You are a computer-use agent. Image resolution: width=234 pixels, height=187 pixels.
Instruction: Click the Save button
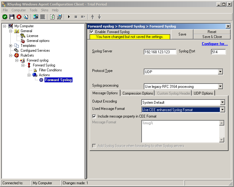[182, 34]
